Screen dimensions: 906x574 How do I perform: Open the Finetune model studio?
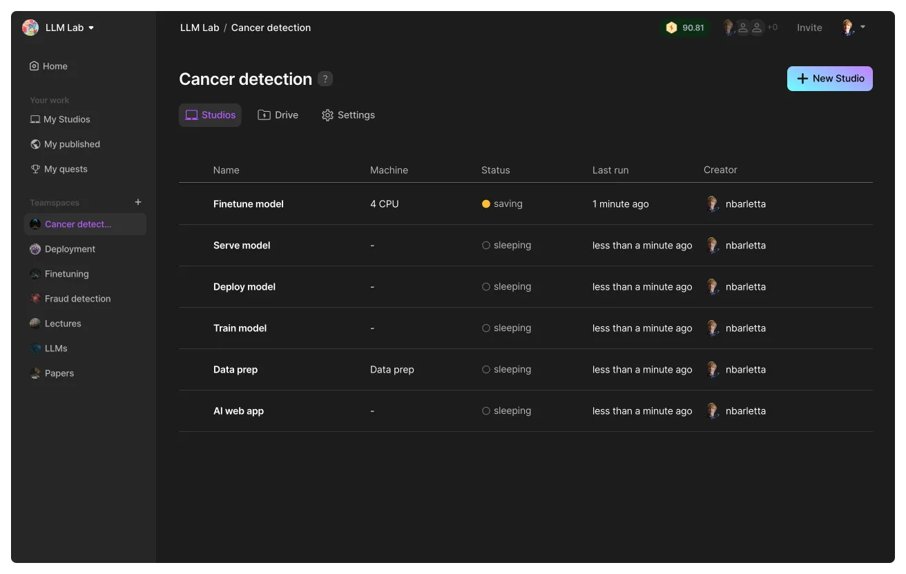(x=249, y=204)
